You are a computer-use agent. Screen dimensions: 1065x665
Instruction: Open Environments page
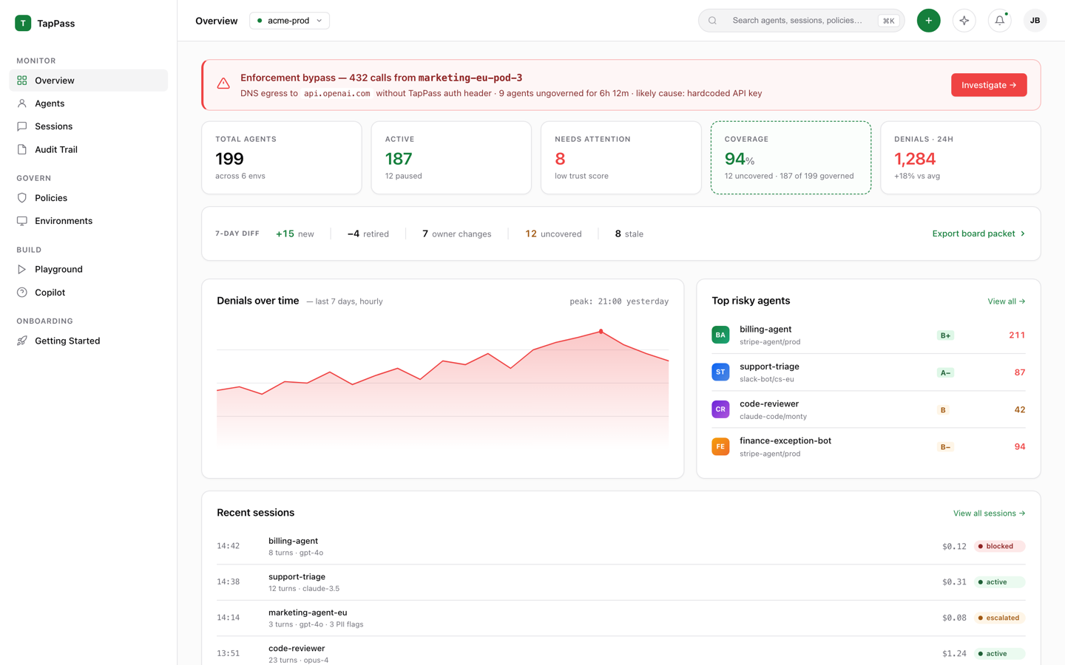tap(89, 221)
